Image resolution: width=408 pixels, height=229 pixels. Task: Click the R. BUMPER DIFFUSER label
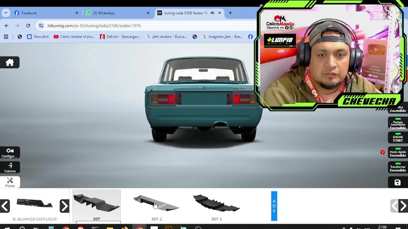pos(35,219)
